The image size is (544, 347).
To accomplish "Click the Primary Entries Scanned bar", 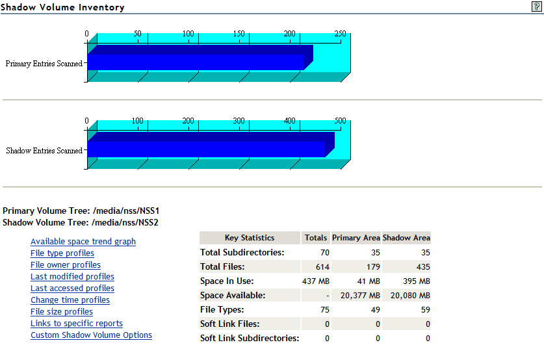I will pyautogui.click(x=196, y=62).
